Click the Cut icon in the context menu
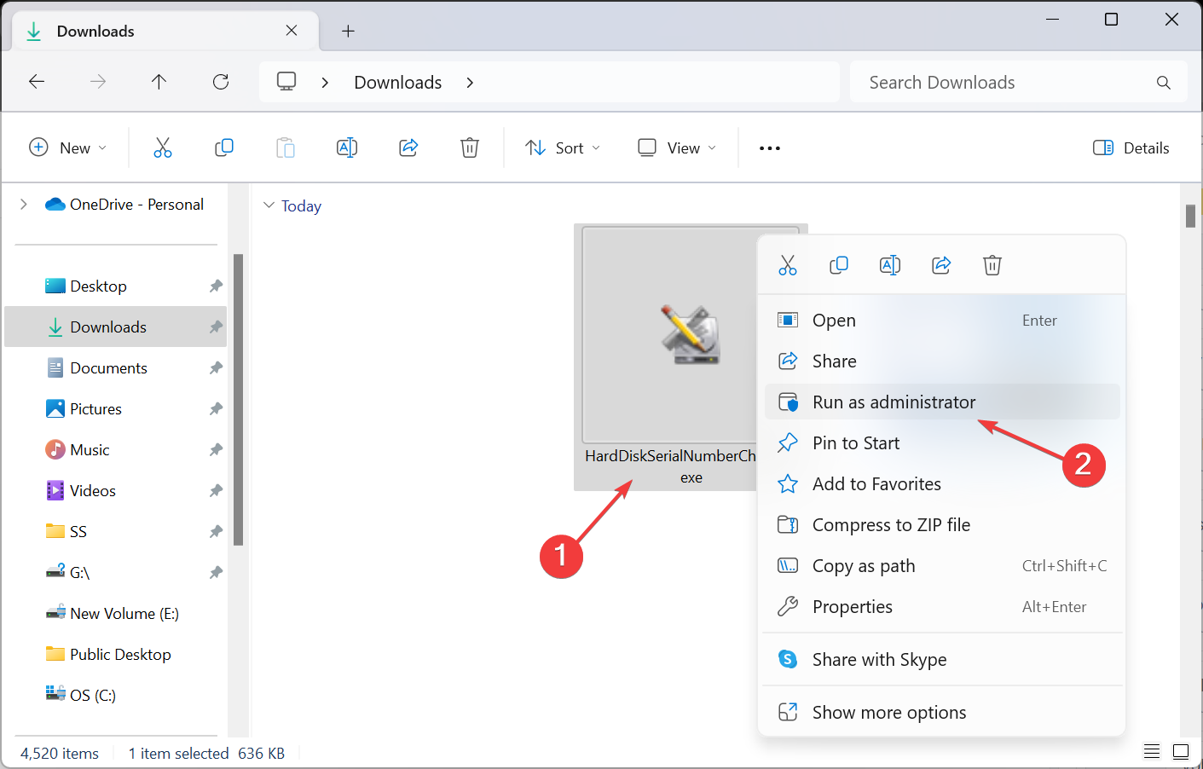Viewport: 1203px width, 769px height. point(788,265)
